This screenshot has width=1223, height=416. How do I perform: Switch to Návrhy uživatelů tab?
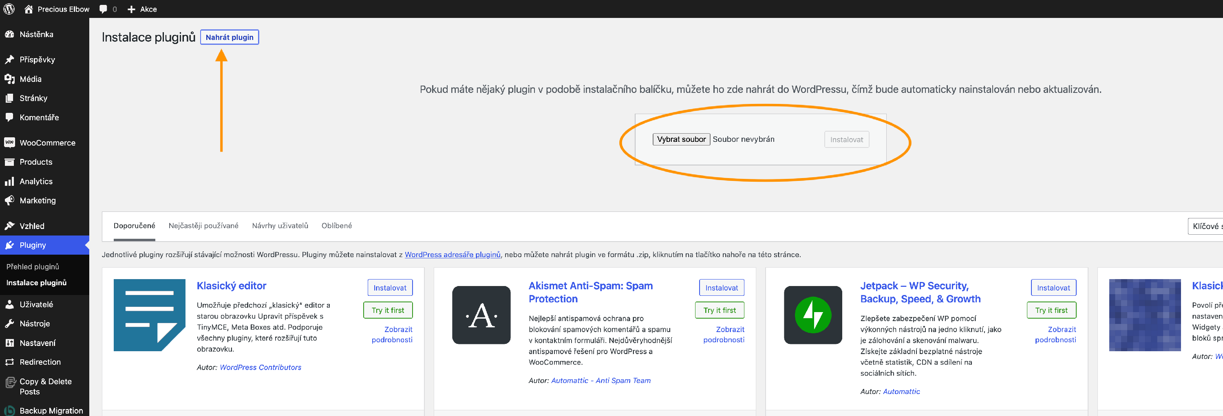tap(280, 226)
